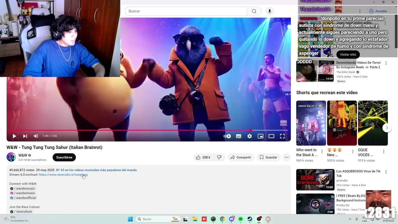
Task: Open the OQUE VOCES short thumbnail
Action: point(373,123)
